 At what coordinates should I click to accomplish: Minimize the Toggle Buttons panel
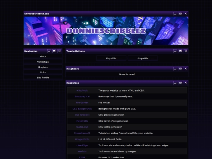tap(175, 51)
